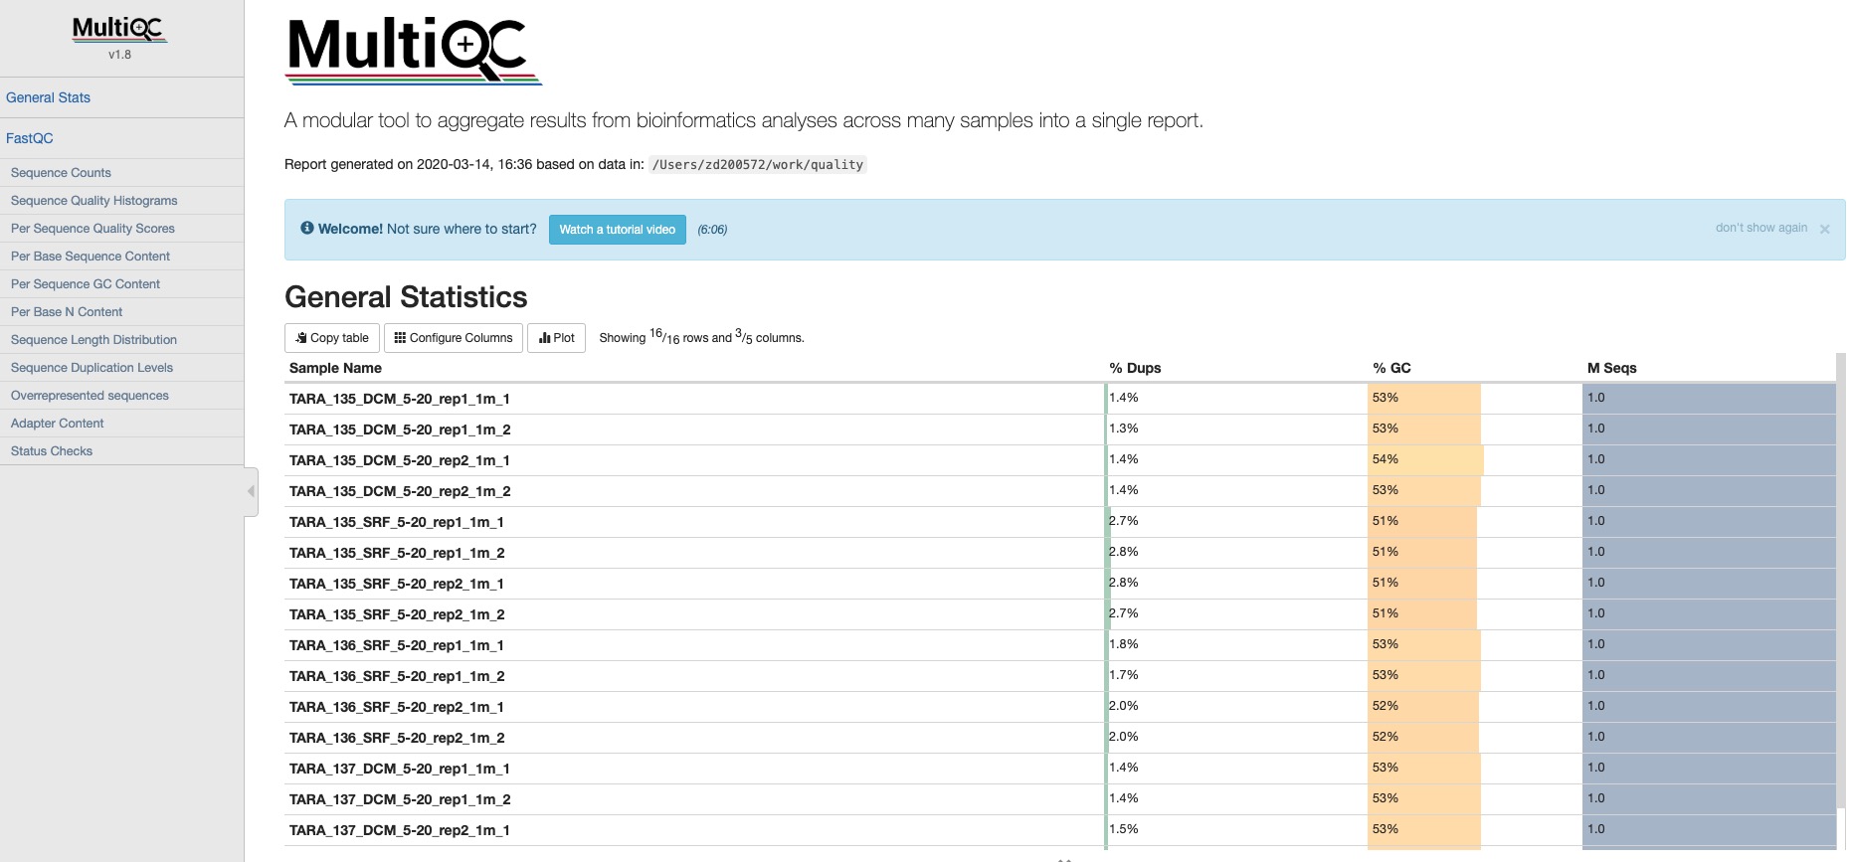The width and height of the screenshot is (1850, 862).
Task: Sort table by M Seqs column
Action: 1611,368
